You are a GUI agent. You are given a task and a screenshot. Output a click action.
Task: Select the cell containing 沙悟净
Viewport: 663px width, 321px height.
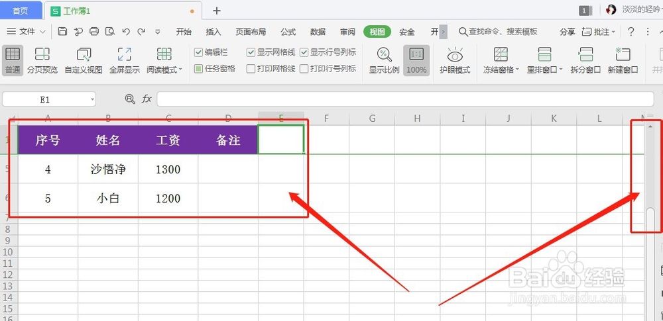(x=108, y=169)
